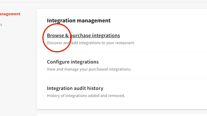Click description 'History of integrations added and removed'
Screen dimensions: 207x116
click(86, 96)
